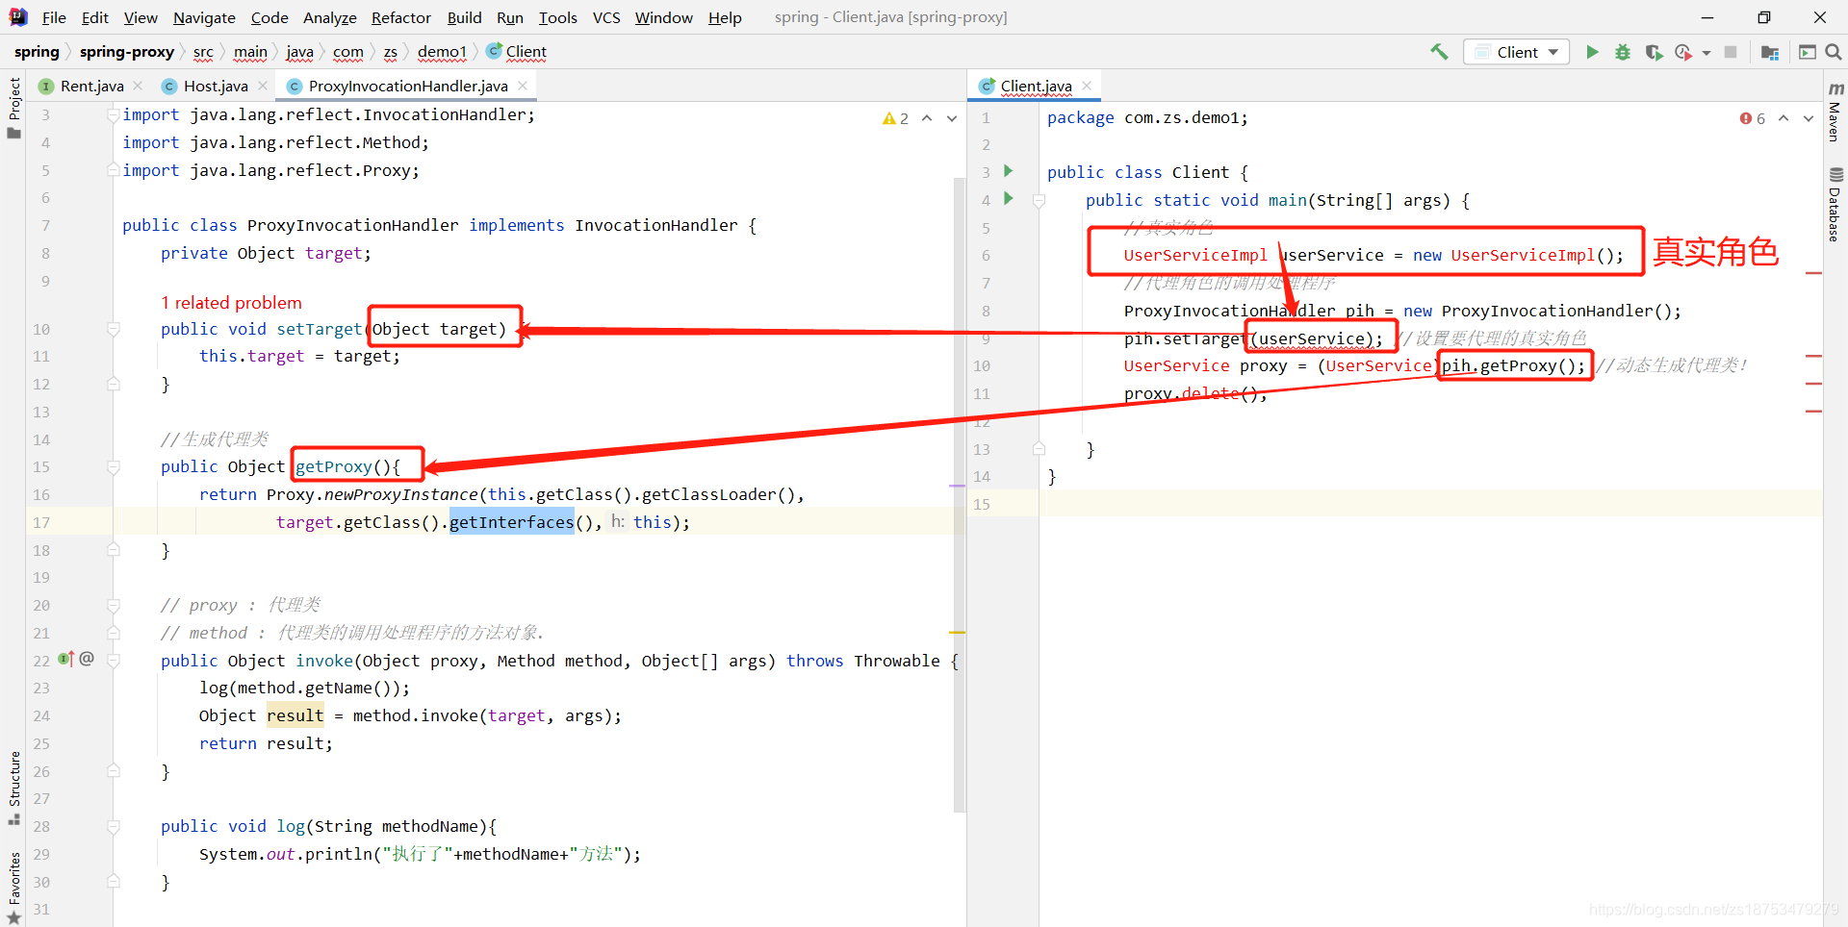Click the spring root breadcrumb
The height and width of the screenshot is (927, 1848).
click(37, 52)
